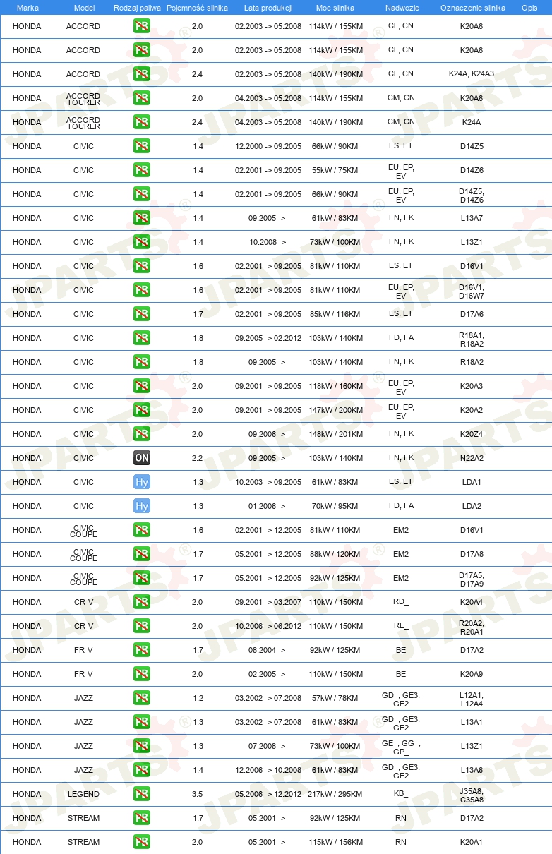Click the petrol icon in the CIVIC K20A3 row
This screenshot has height=854, width=552.
click(142, 386)
